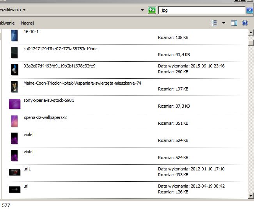The image size is (254, 218).
Task: Click date 2012-04-19 00:42
Action: click(x=208, y=186)
